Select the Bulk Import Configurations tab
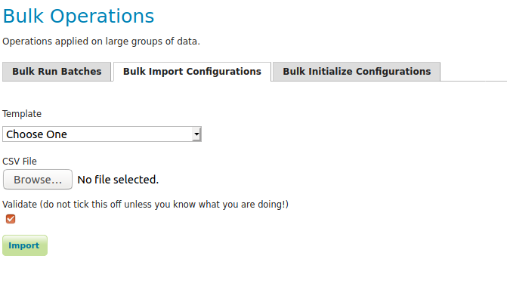The width and height of the screenshot is (507, 305). (x=192, y=72)
